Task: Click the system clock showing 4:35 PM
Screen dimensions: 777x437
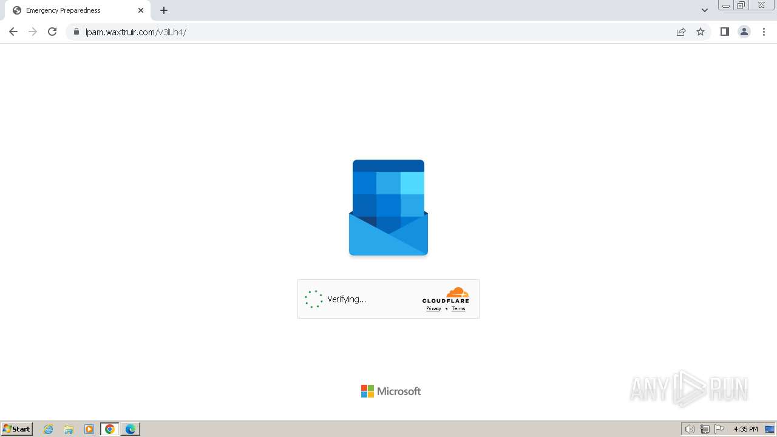Action: tap(745, 429)
